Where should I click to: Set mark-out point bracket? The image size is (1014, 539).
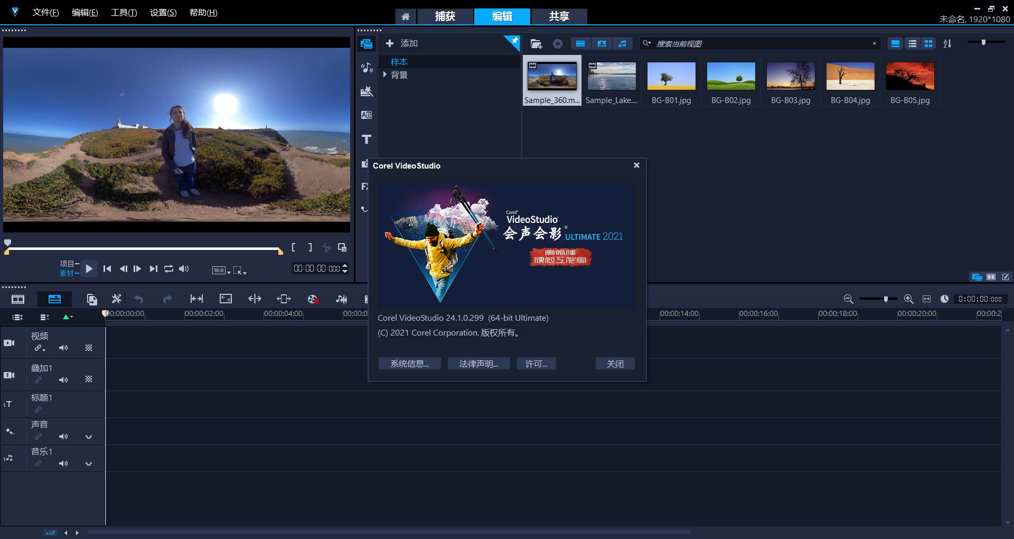coord(310,247)
